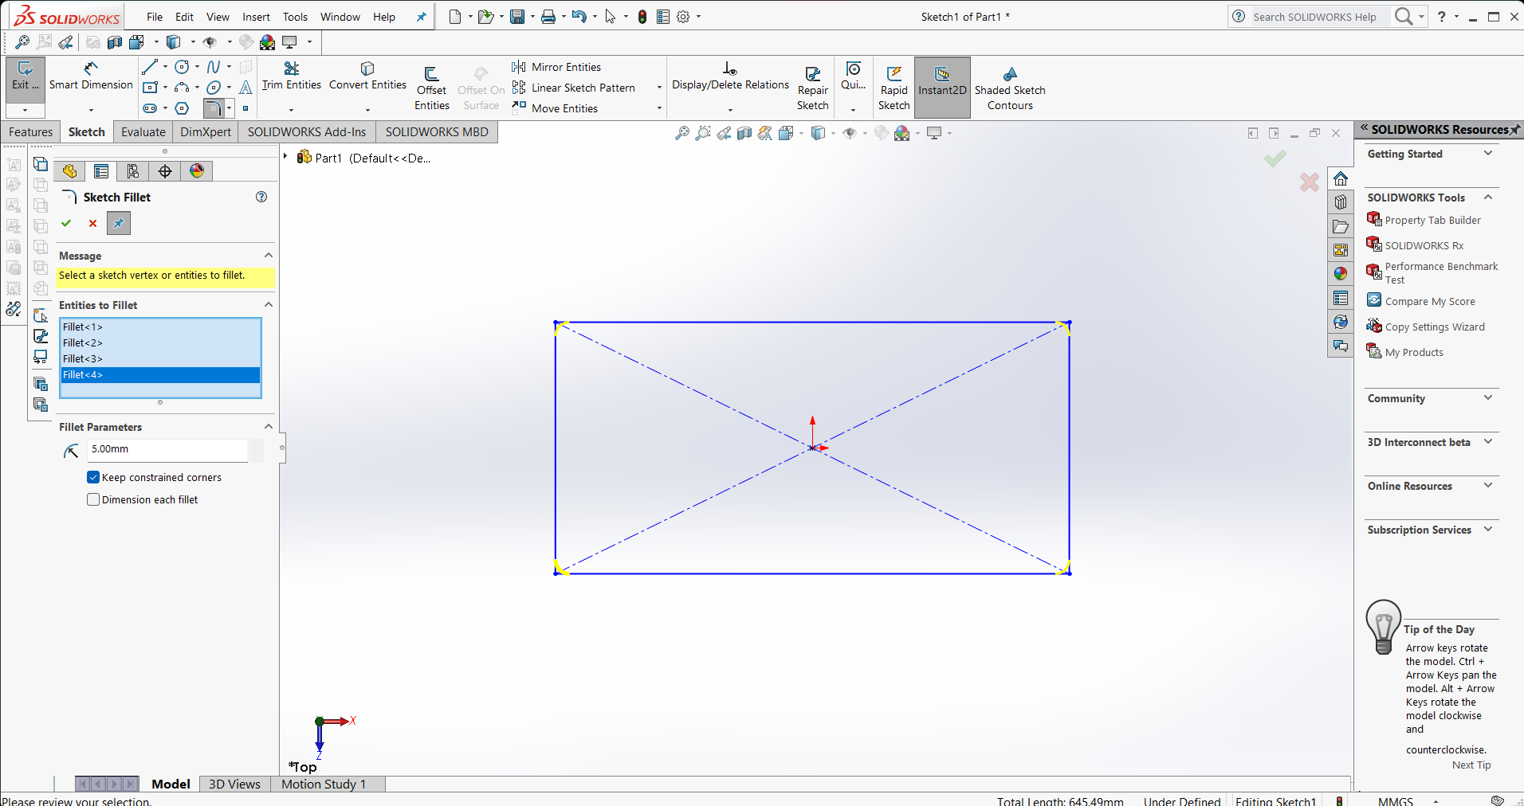Expand Community section
1524x806 pixels.
(x=1488, y=397)
